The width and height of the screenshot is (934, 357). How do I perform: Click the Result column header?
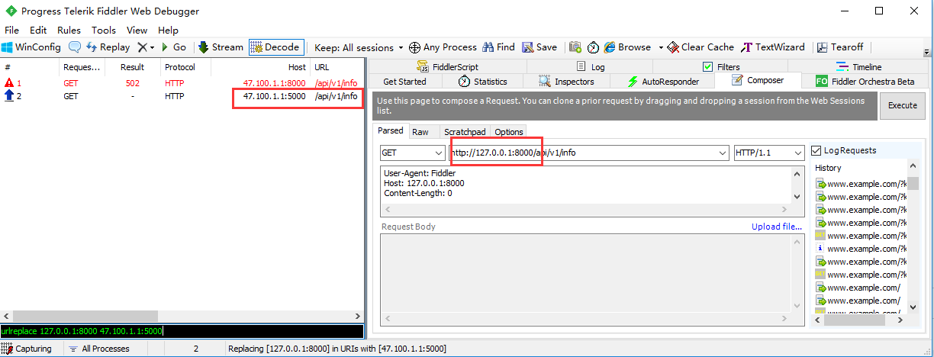tap(132, 67)
